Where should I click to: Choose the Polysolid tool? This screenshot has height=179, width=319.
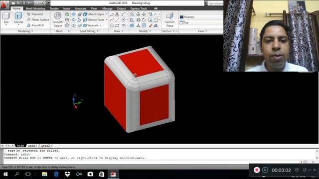coord(34,14)
